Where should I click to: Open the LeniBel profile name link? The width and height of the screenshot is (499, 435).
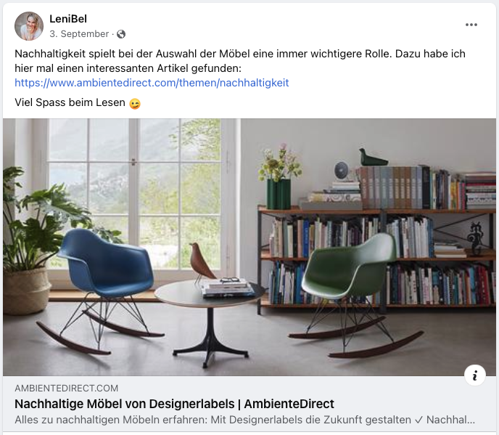coord(68,19)
